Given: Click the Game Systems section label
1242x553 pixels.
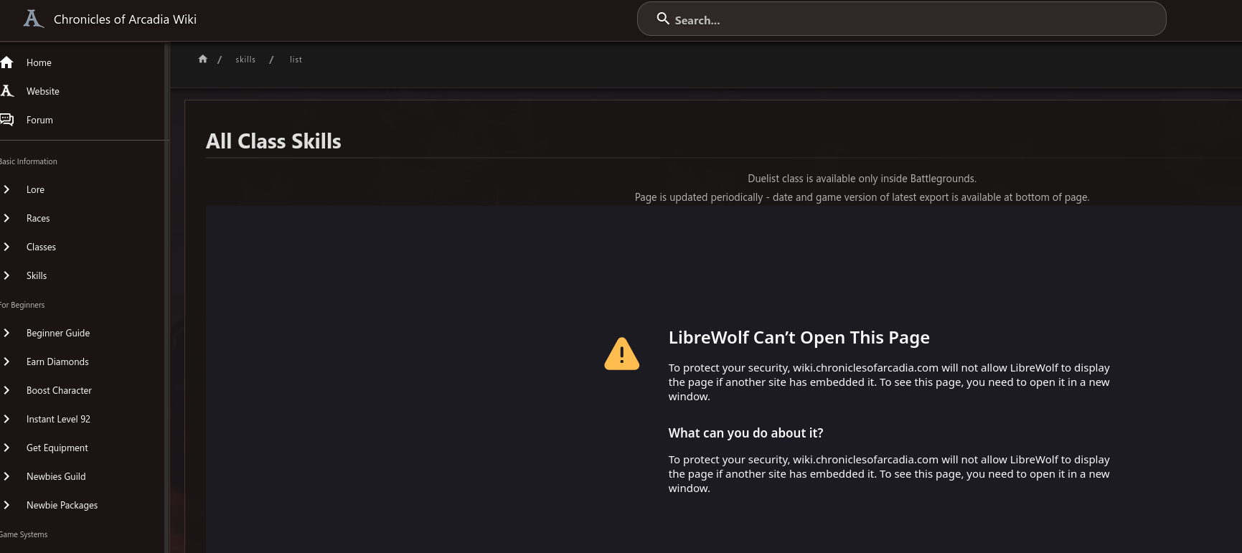Looking at the screenshot, I should (x=23, y=534).
